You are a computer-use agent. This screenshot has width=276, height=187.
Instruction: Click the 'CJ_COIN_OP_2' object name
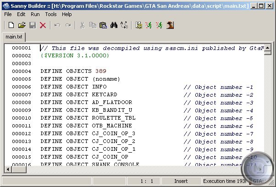114,141
